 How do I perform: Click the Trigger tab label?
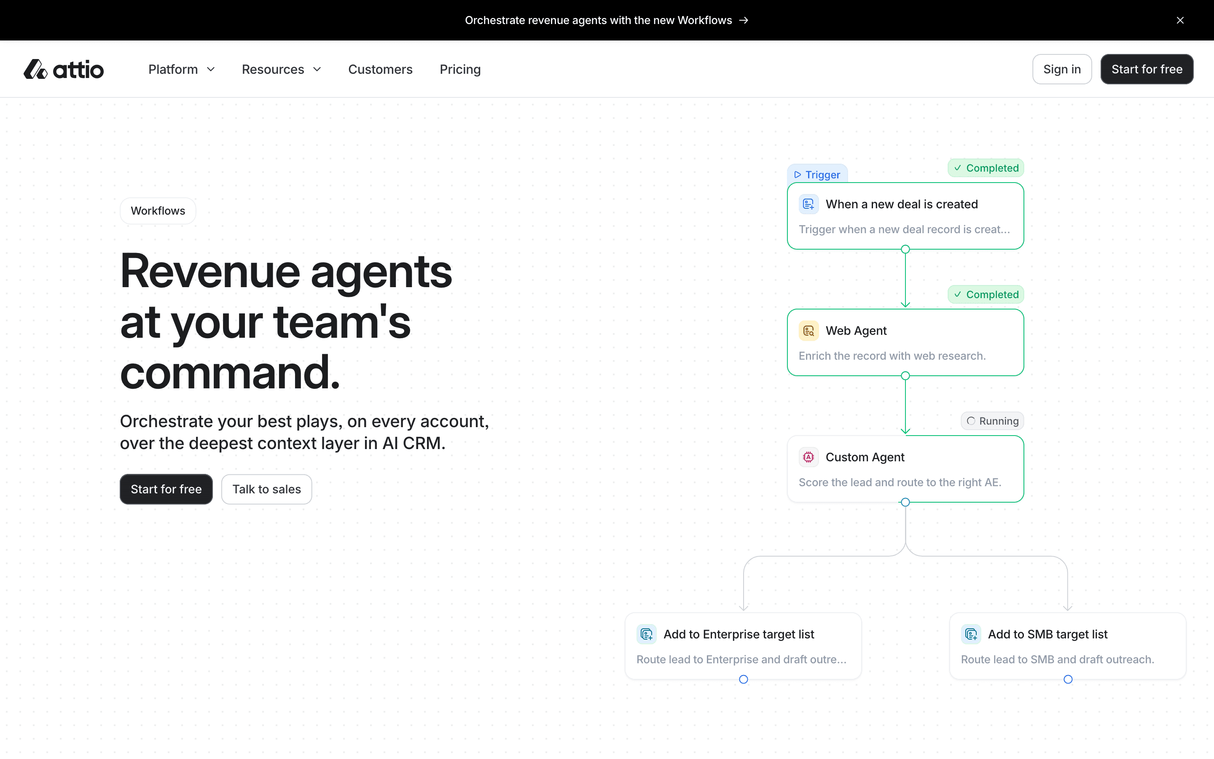(818, 174)
